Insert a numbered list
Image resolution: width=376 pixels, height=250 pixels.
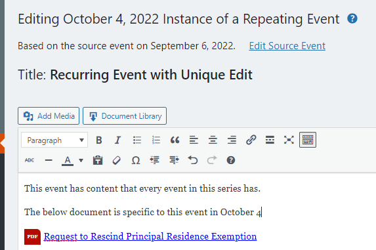point(156,140)
